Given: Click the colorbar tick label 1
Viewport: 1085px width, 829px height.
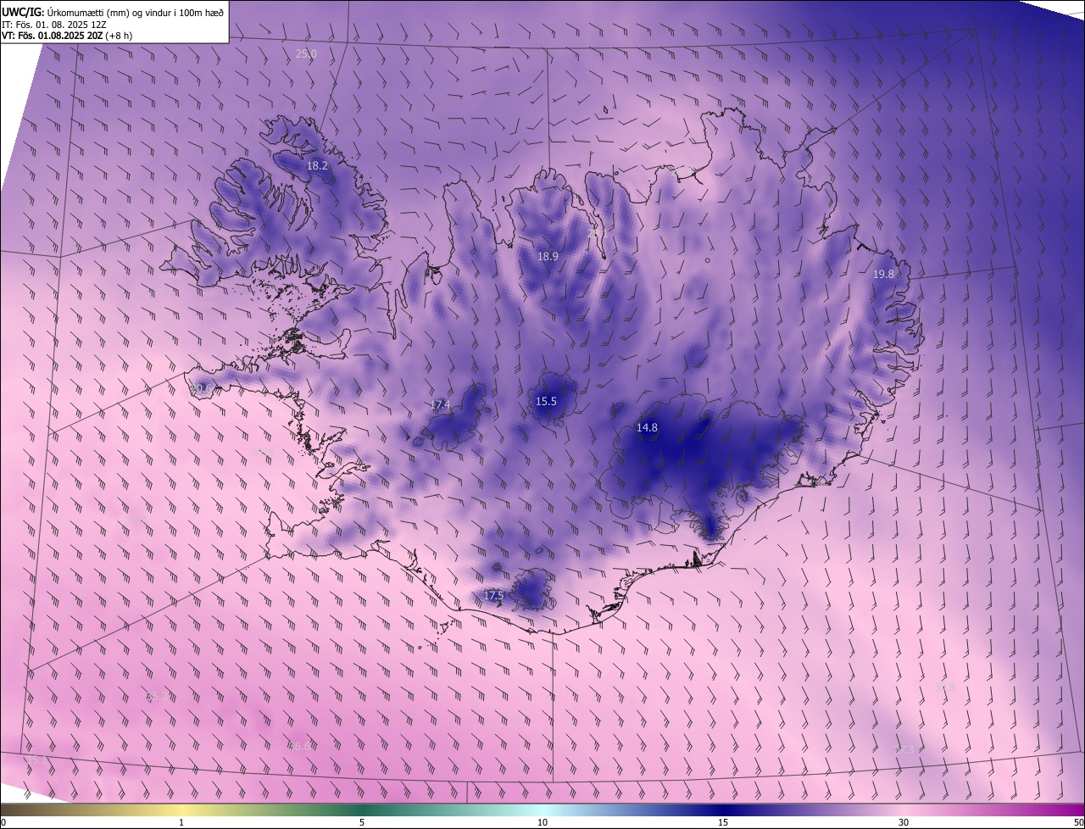Looking at the screenshot, I should click(x=181, y=822).
